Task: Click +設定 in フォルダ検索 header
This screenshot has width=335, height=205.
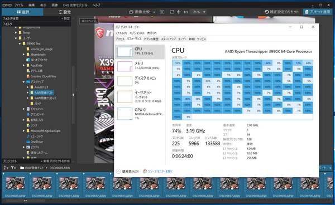Action: 65,18
